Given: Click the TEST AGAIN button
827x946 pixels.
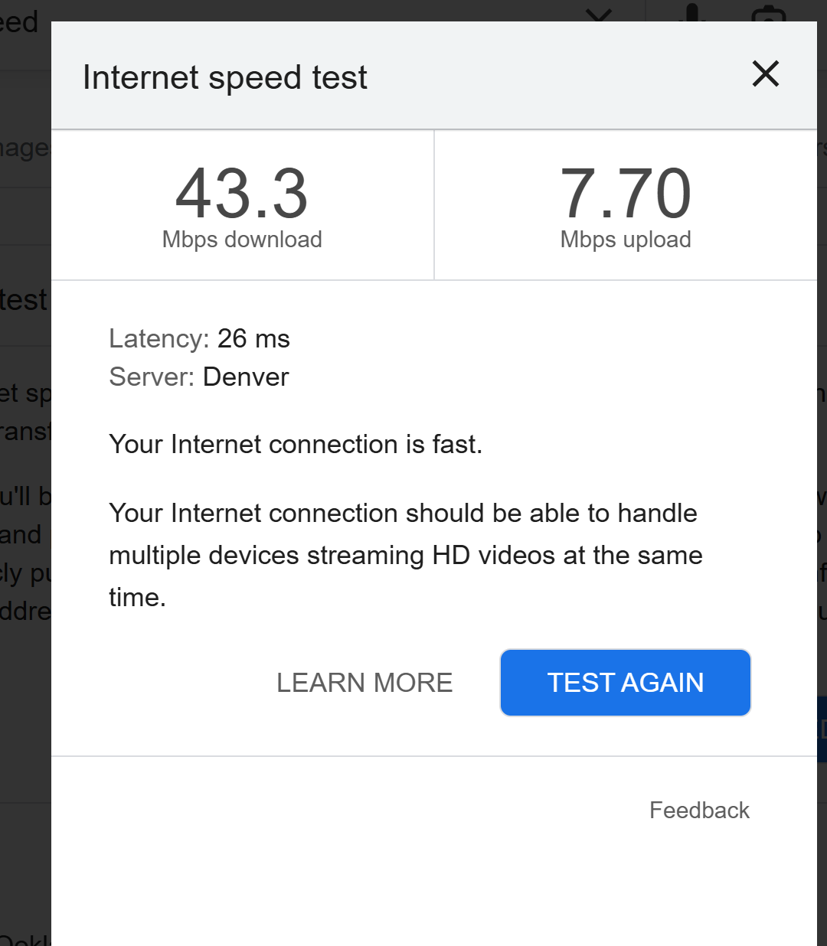Looking at the screenshot, I should click(625, 683).
